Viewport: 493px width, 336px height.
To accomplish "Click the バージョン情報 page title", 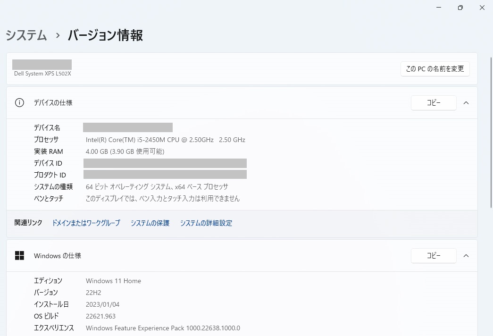I will 105,35.
